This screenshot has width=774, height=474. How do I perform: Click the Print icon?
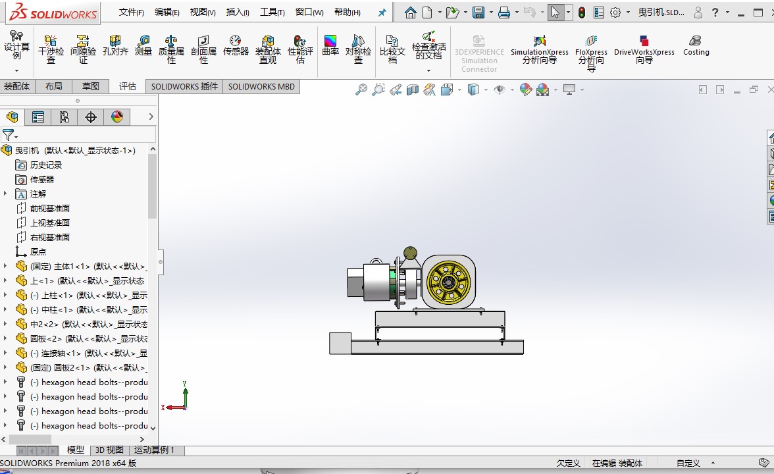pyautogui.click(x=504, y=13)
